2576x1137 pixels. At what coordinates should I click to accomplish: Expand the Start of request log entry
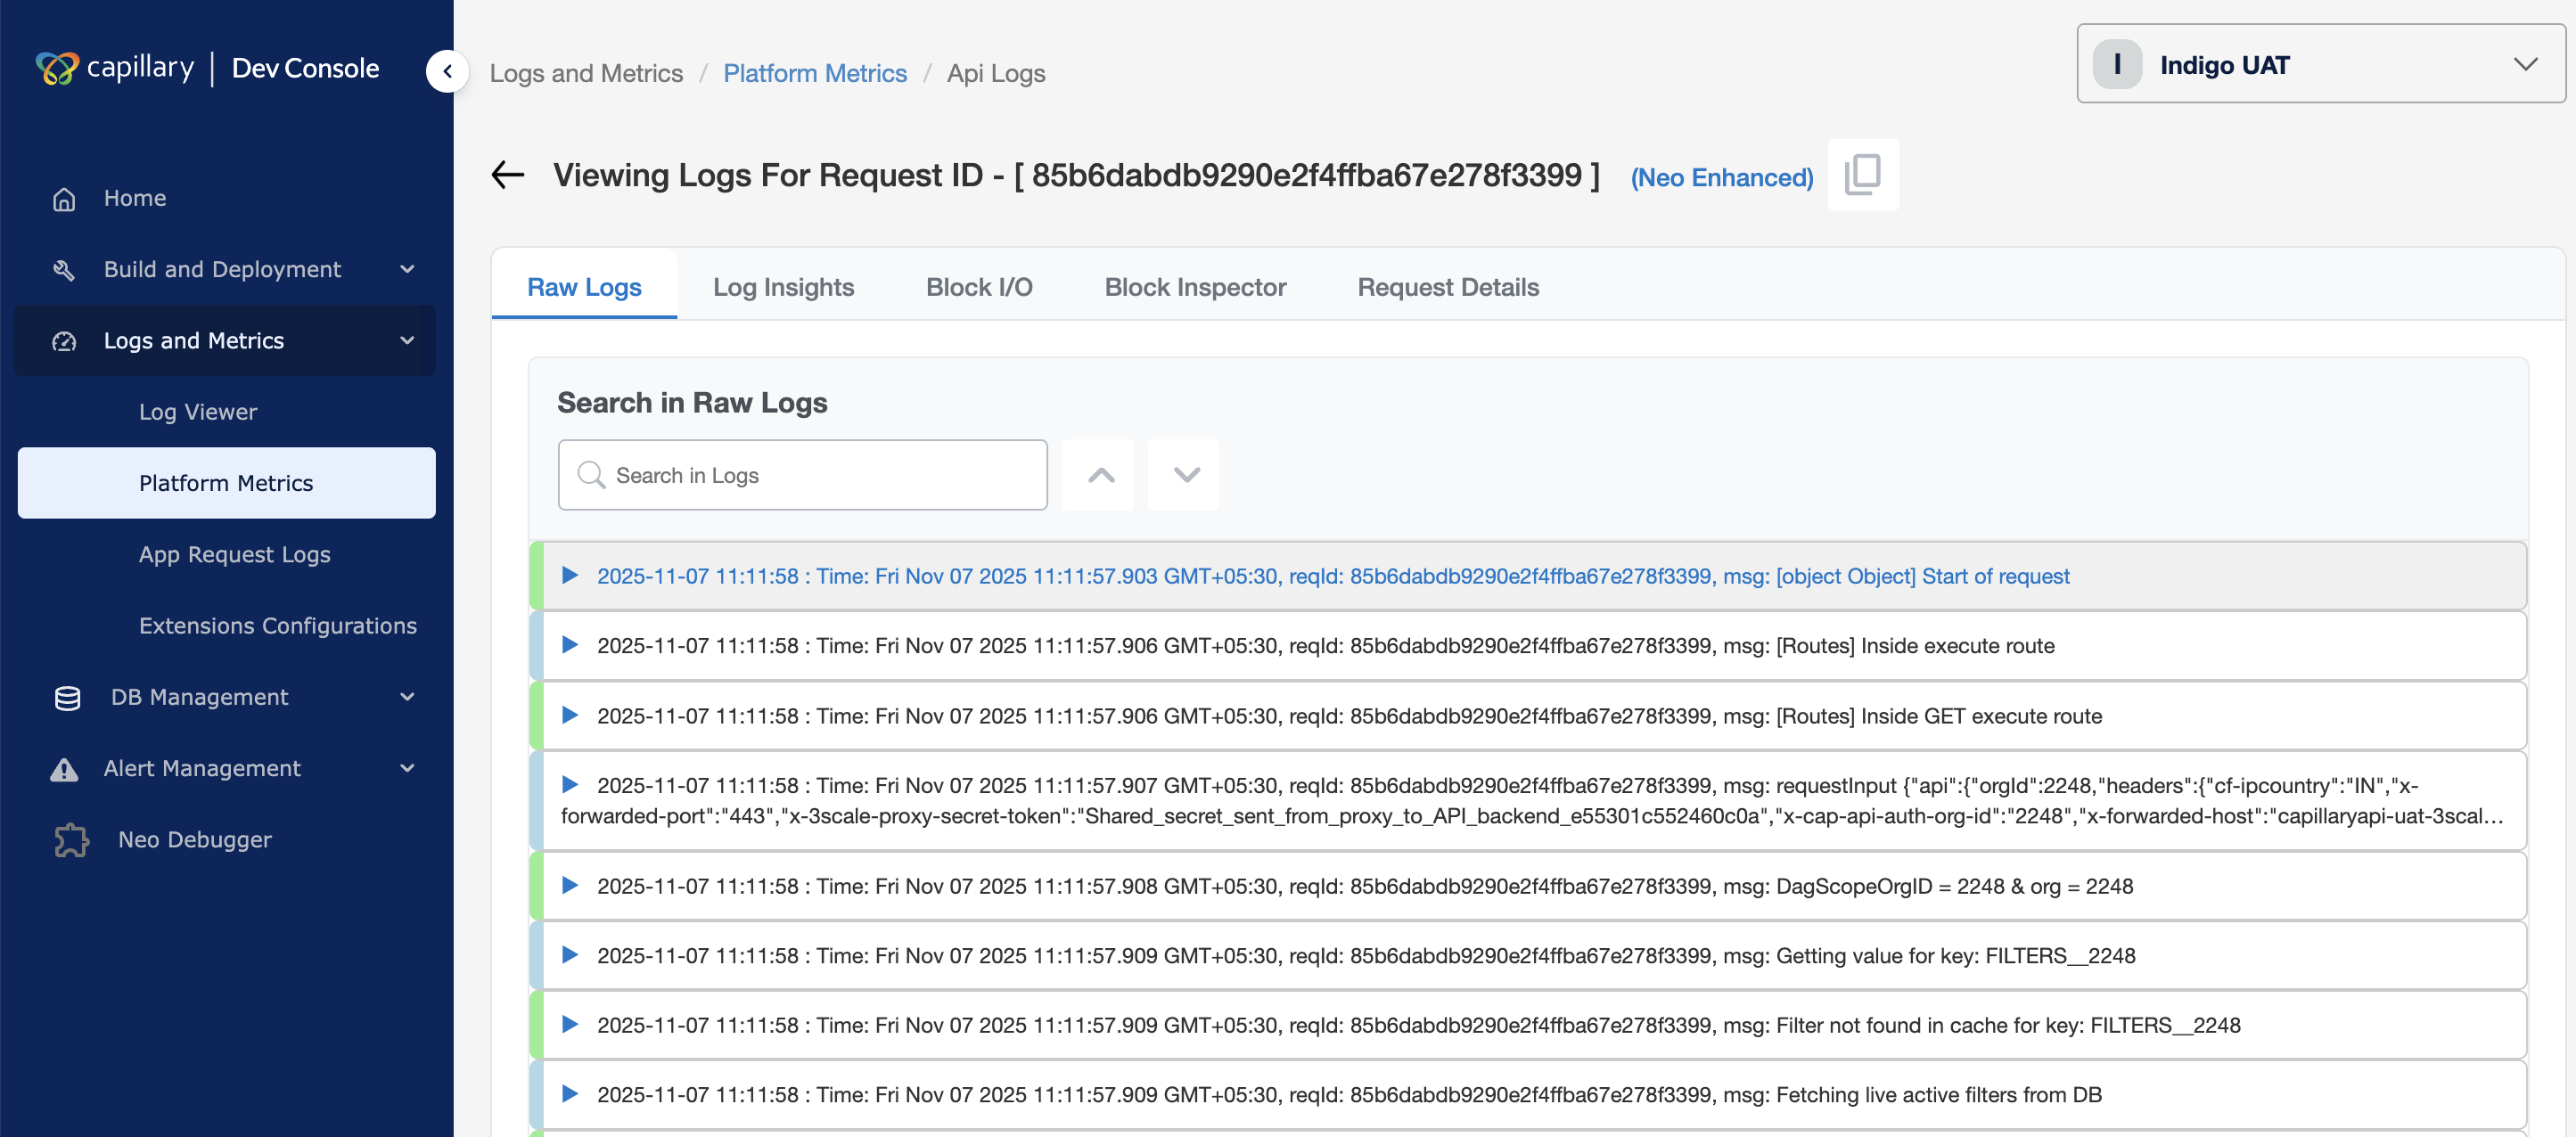(570, 575)
